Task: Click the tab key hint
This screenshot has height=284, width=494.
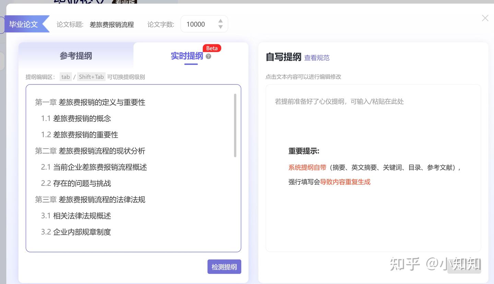Action: (66, 77)
